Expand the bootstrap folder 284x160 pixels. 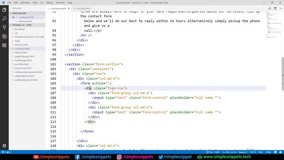click(20, 29)
